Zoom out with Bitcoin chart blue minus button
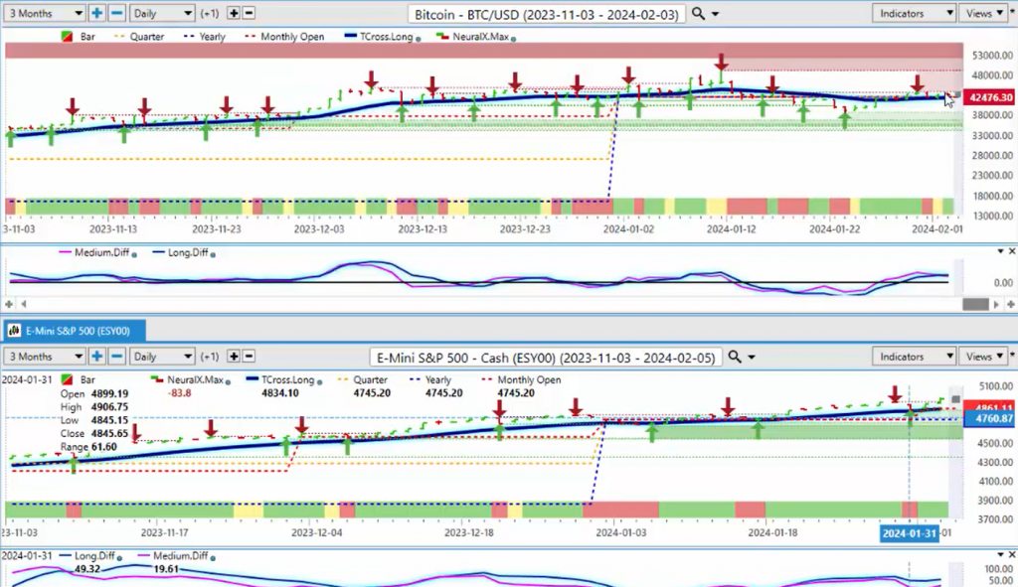 click(117, 13)
